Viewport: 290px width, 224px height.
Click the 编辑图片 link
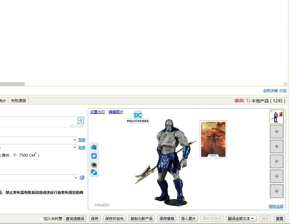click(x=116, y=112)
